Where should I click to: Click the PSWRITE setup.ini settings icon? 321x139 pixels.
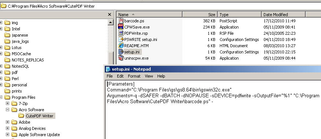[x=121, y=39]
